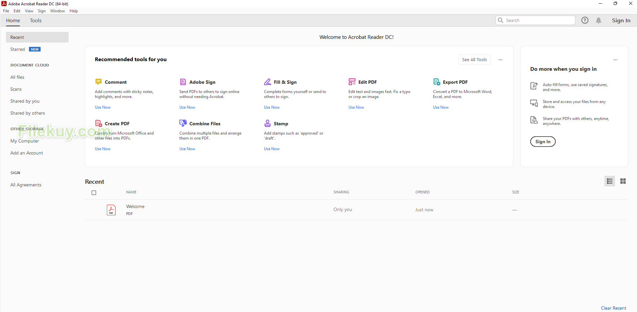Image resolution: width=637 pixels, height=312 pixels.
Task: Open the Help menu
Action: [x=74, y=11]
